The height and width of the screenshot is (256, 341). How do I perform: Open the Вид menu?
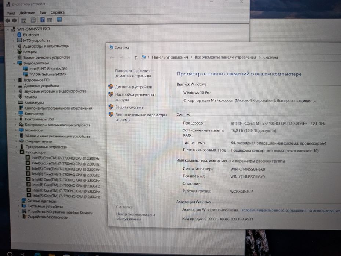43,12
